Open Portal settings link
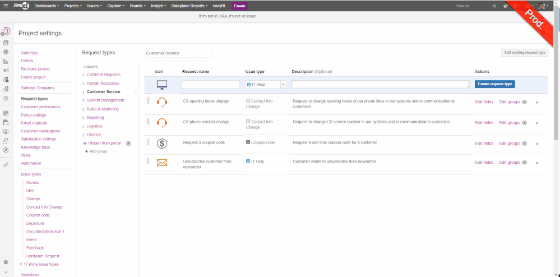 34,115
